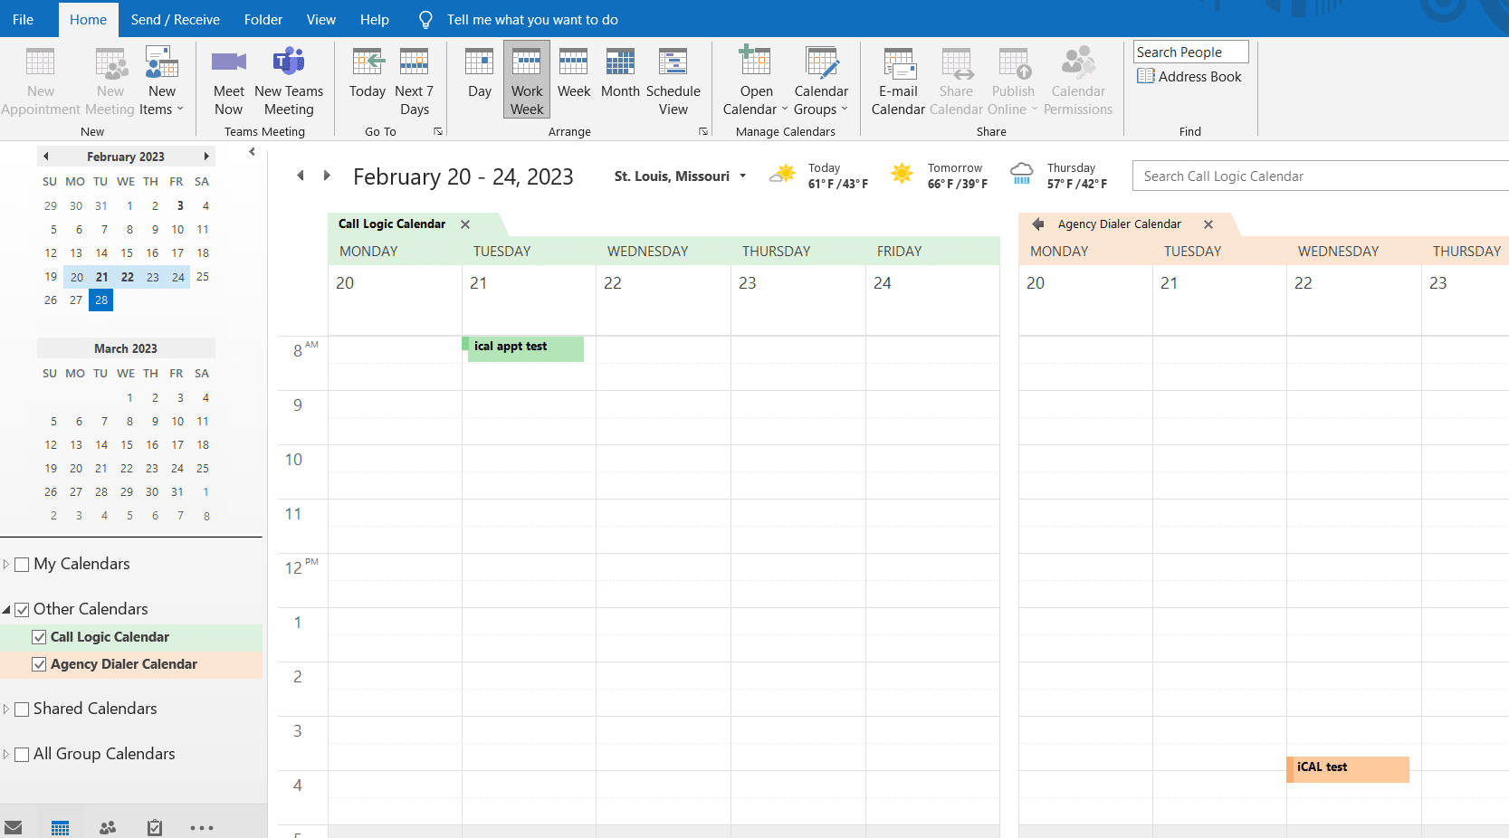The width and height of the screenshot is (1509, 838).
Task: Open Mail from the bottom navigation bar
Action: click(x=14, y=827)
